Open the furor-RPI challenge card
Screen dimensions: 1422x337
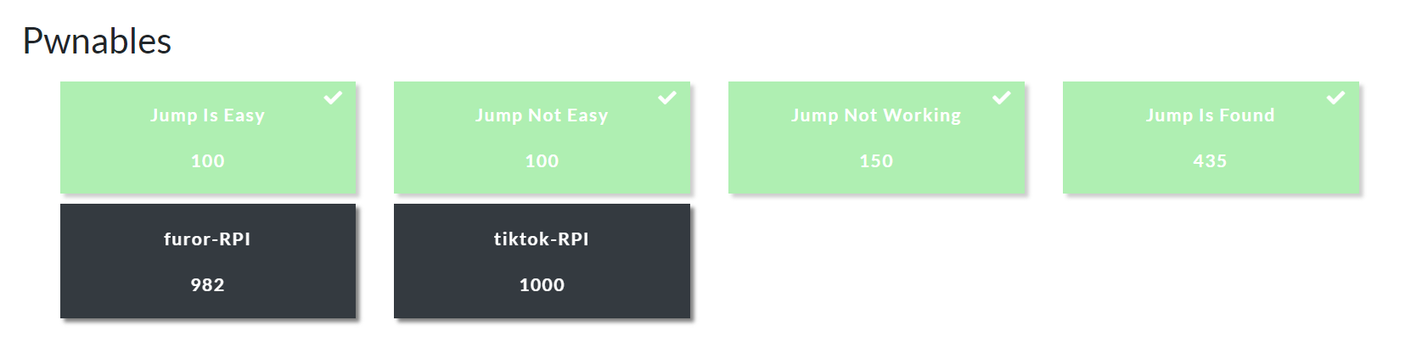click(208, 261)
